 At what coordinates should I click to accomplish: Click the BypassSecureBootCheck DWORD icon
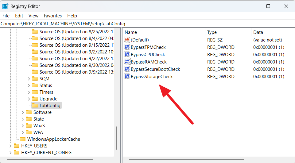tap(127, 69)
